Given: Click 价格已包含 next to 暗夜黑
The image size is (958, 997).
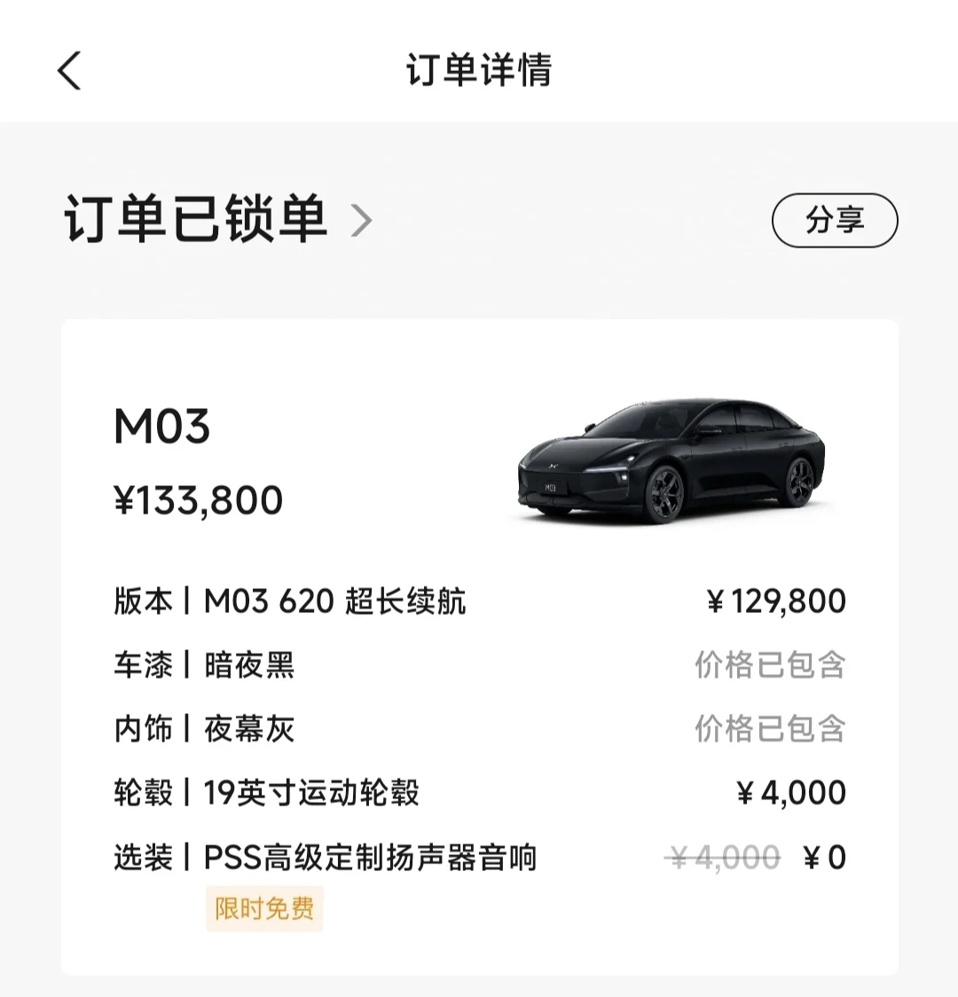Looking at the screenshot, I should (x=771, y=665).
